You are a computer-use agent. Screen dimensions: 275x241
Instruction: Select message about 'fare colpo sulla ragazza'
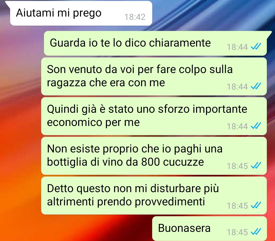coord(154,76)
